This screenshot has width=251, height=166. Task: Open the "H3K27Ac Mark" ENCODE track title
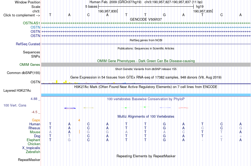(x=146, y=87)
